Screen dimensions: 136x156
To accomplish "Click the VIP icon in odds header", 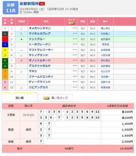I will point(71,23).
